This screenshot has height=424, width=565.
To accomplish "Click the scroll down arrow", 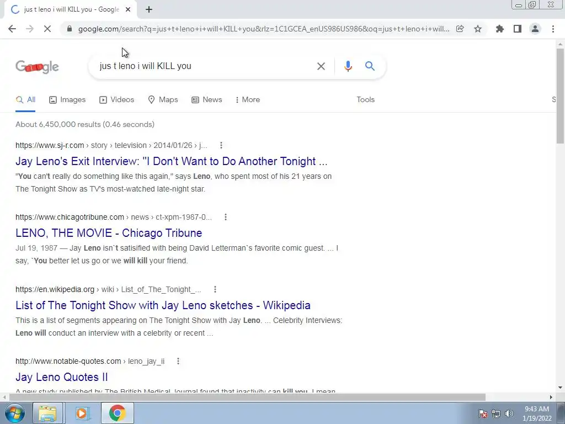I will click(560, 388).
